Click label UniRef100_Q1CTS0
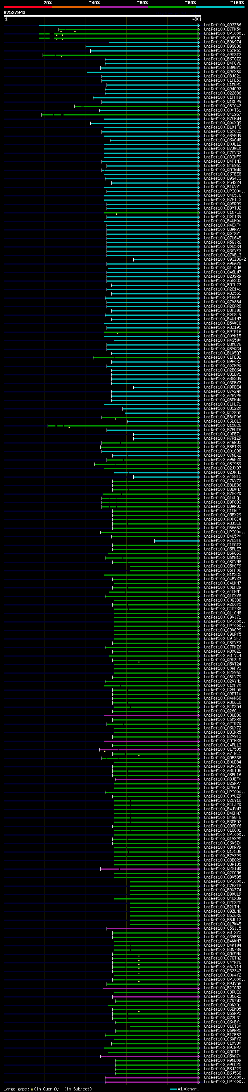 (x=222, y=1026)
